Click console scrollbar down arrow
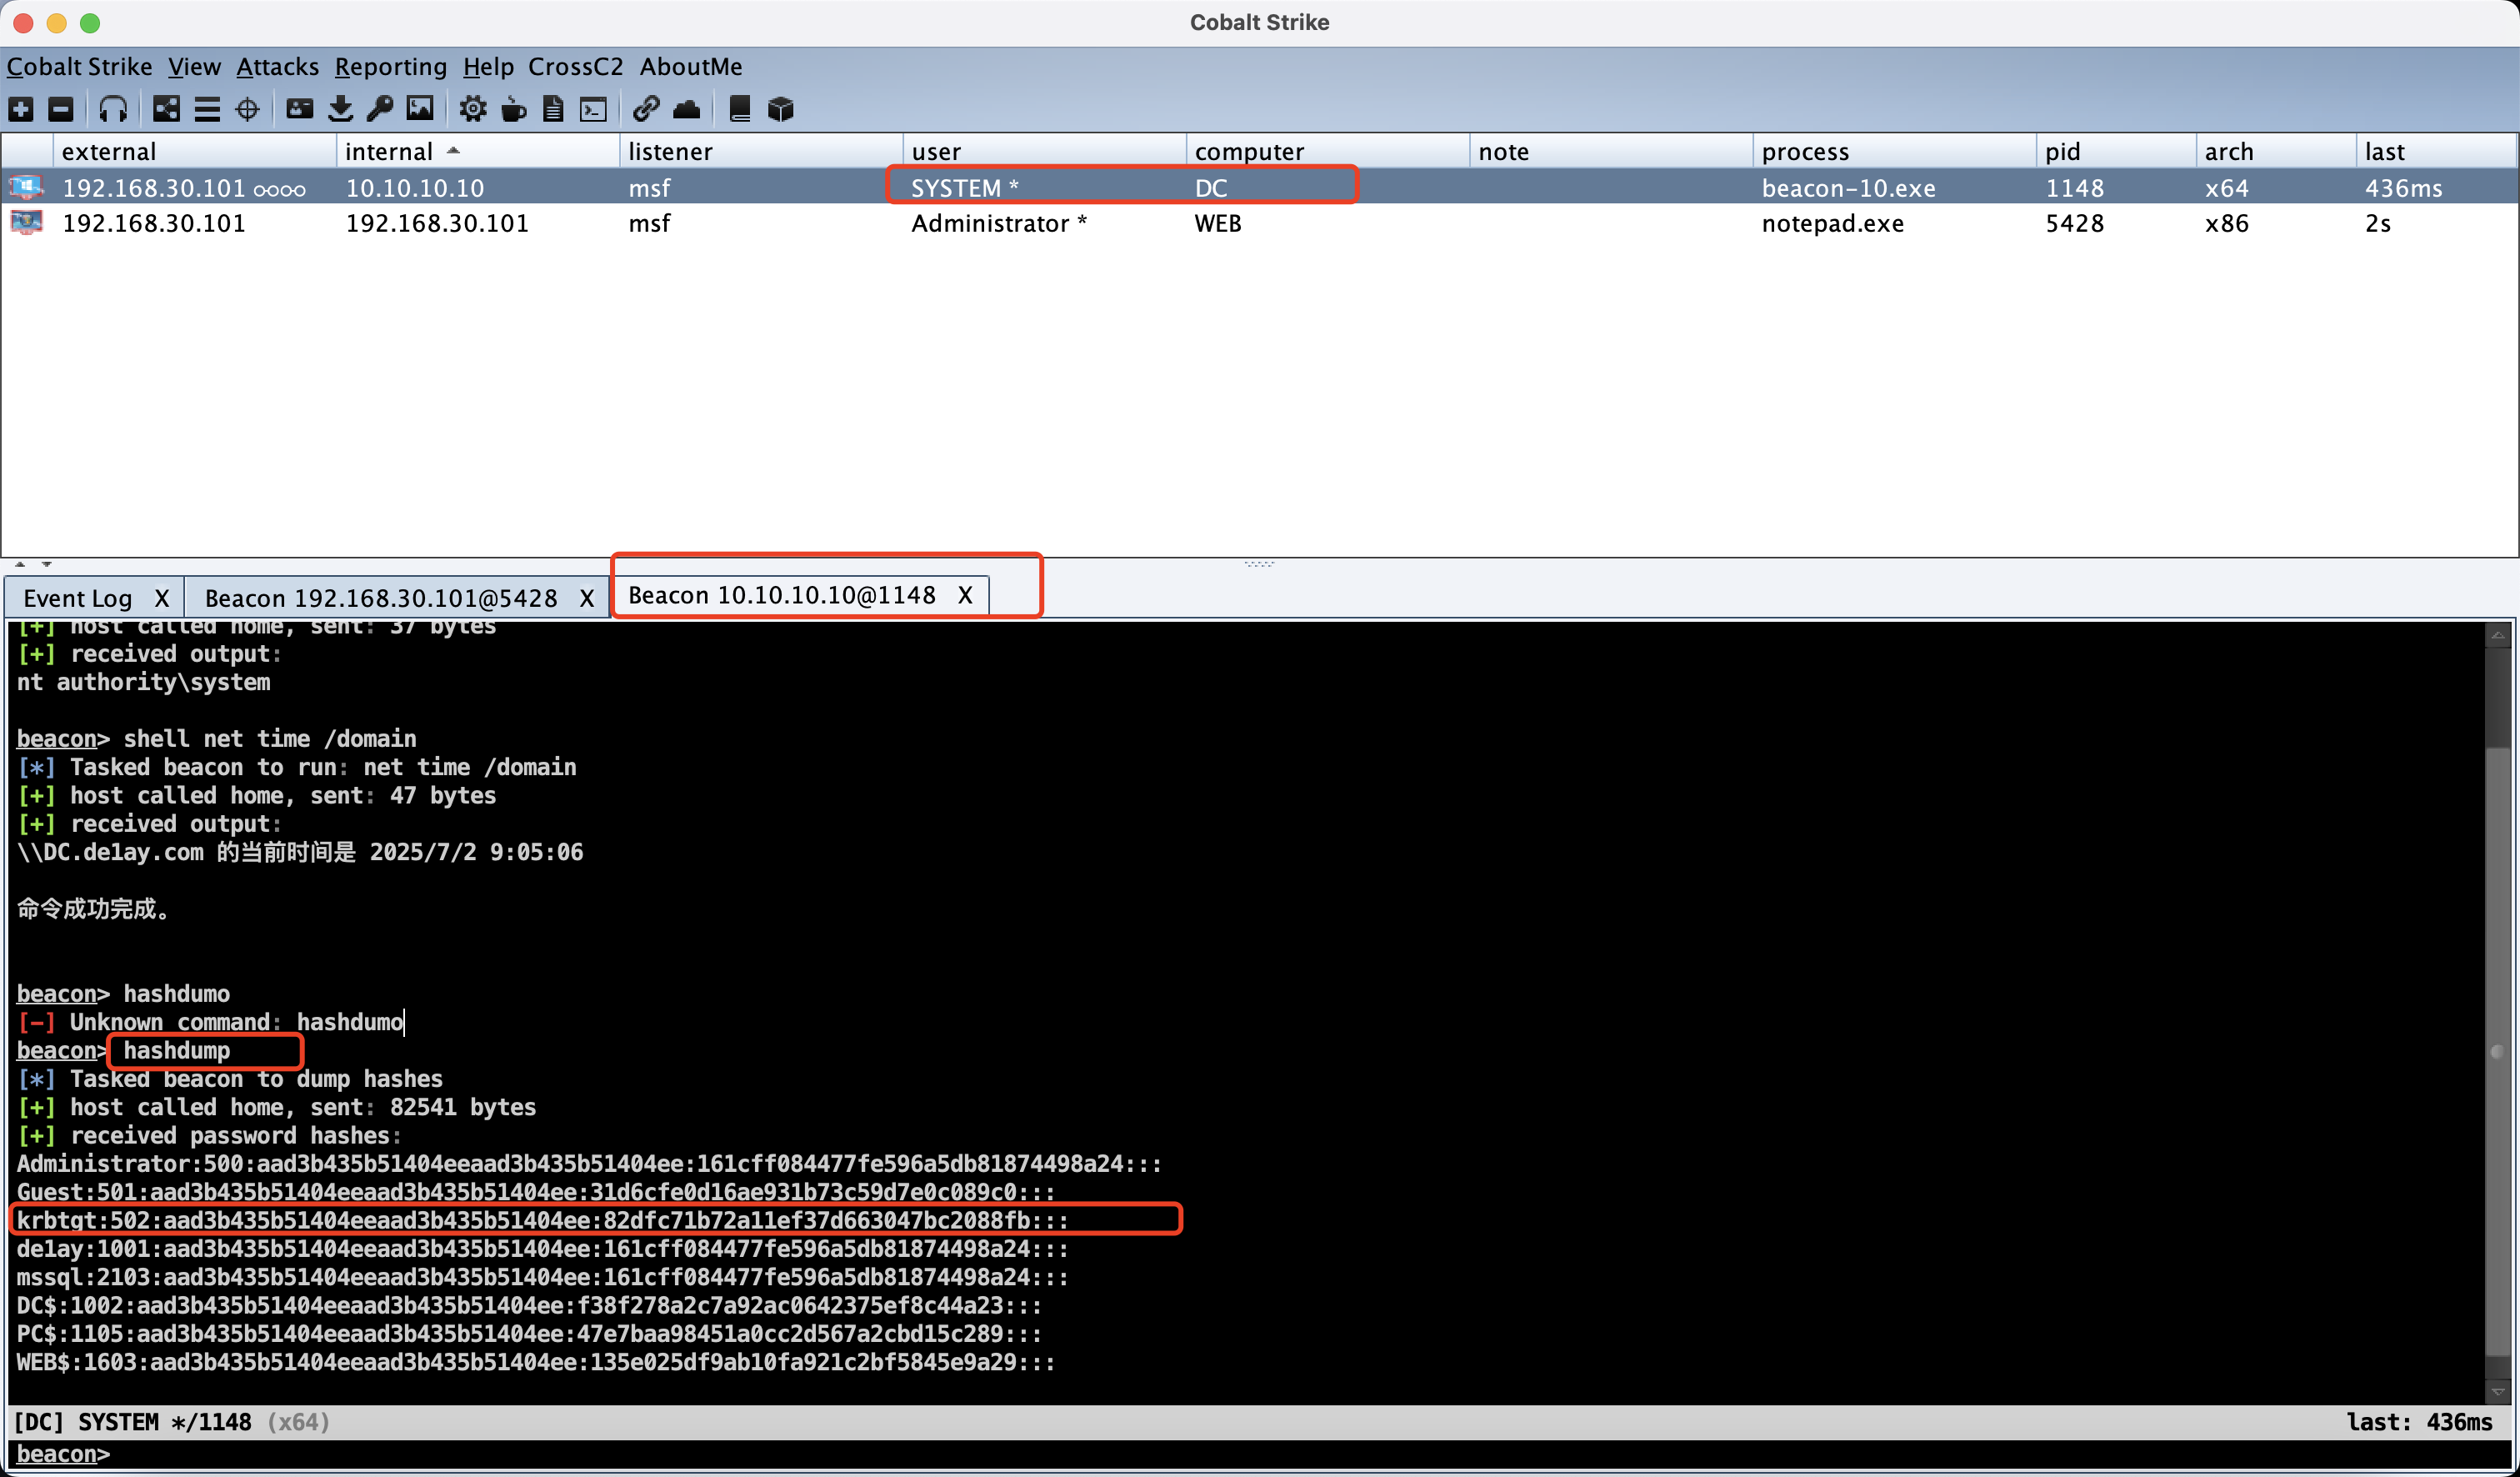This screenshot has height=1477, width=2520. coord(2497,1391)
